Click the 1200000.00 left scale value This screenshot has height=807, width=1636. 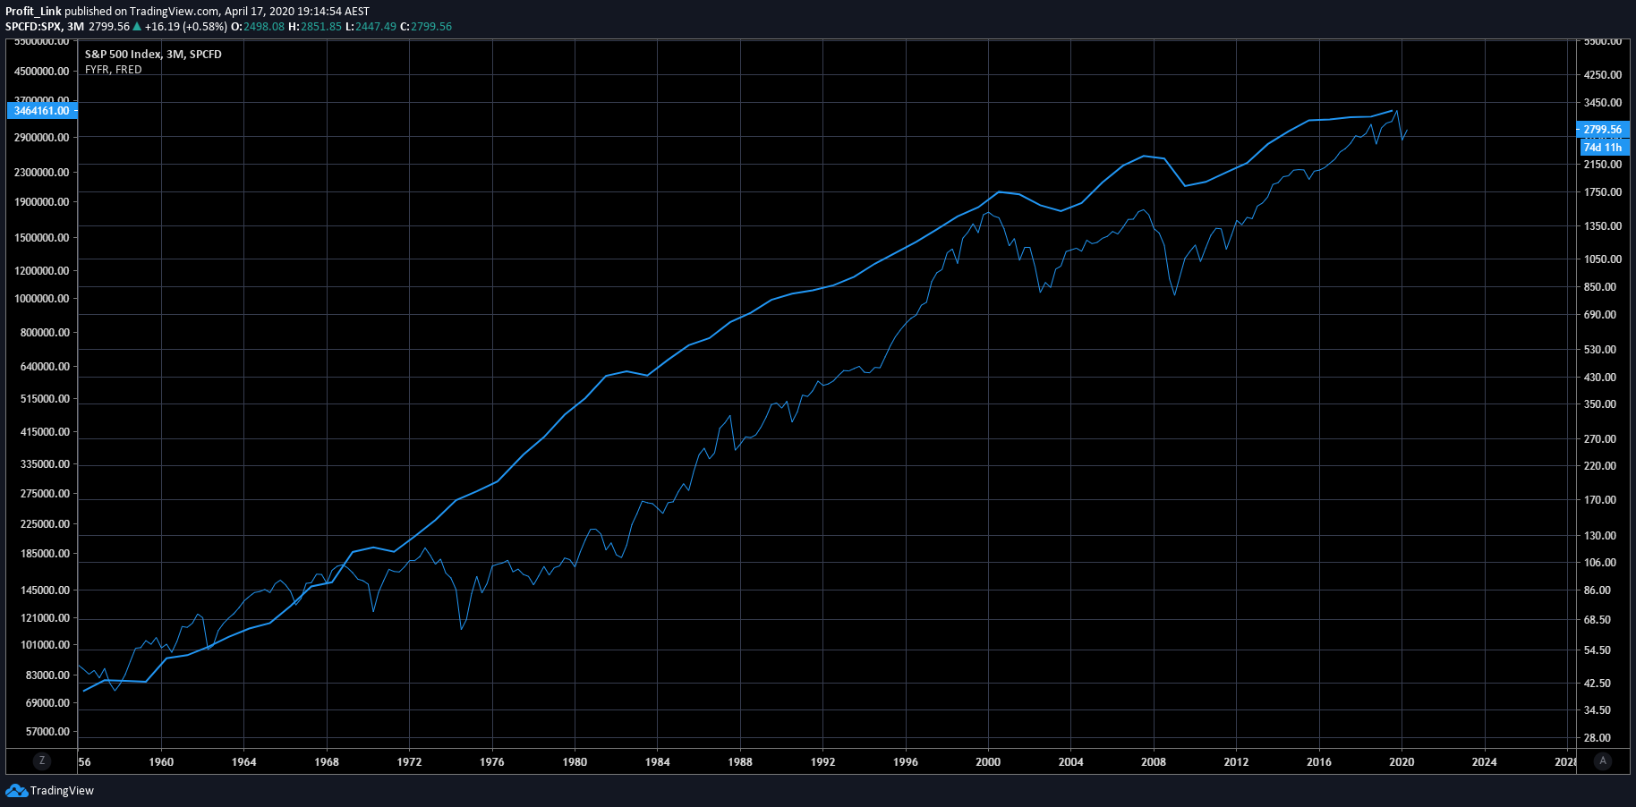click(x=42, y=271)
